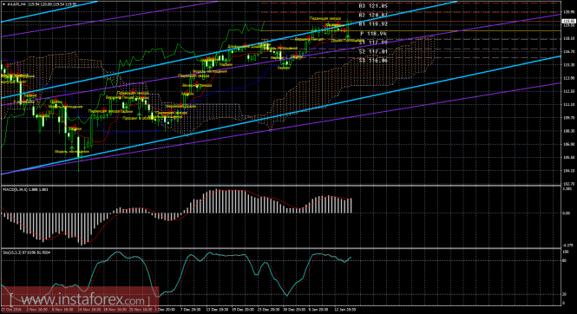
Task: Click the 80 level on stochastic scale
Action: (x=565, y=261)
